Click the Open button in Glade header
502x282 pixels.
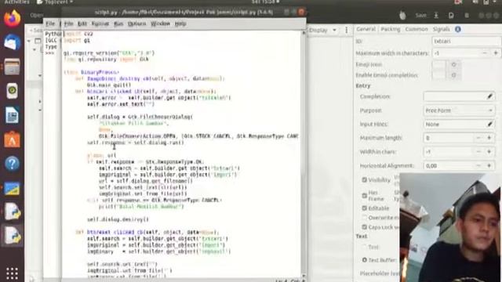point(37,15)
